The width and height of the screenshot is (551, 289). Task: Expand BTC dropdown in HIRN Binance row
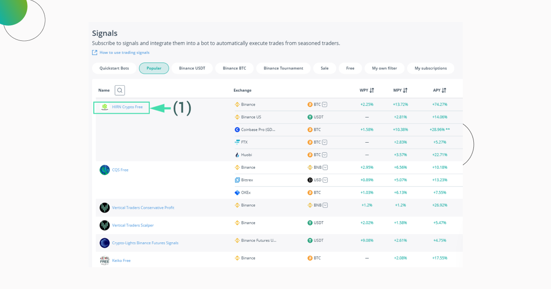pyautogui.click(x=325, y=105)
